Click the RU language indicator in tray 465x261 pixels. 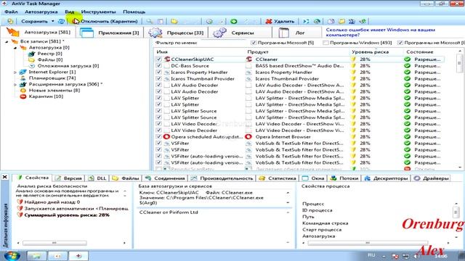[371, 255]
